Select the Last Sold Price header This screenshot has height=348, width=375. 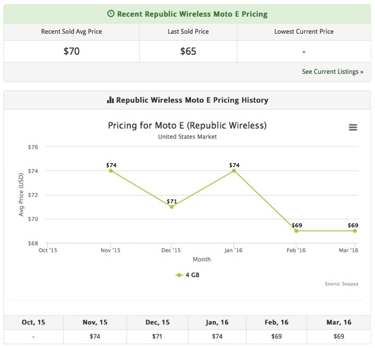pyautogui.click(x=188, y=32)
